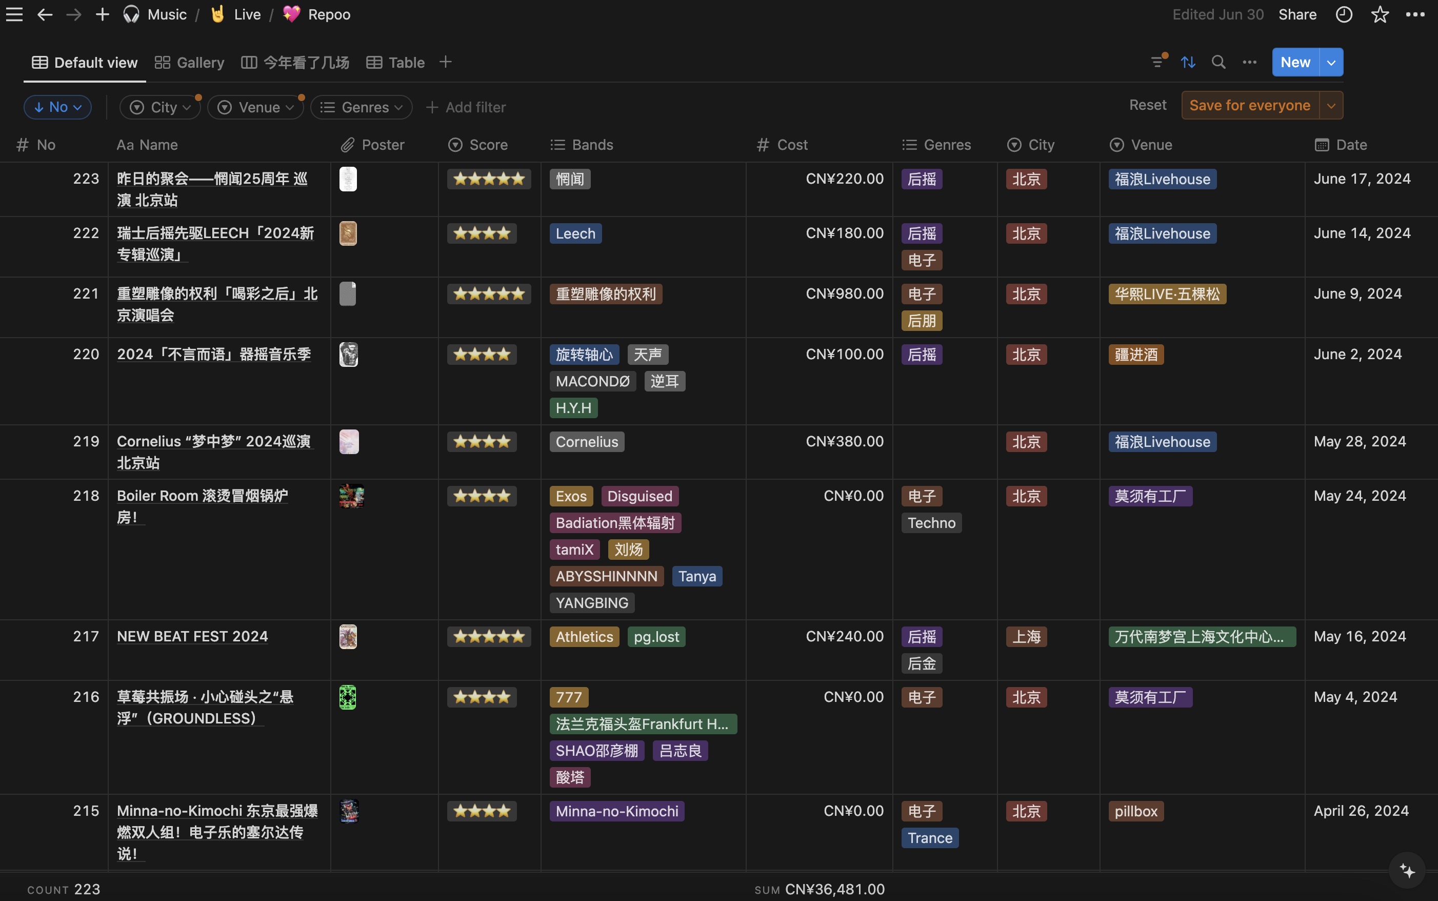Screen dimensions: 1438x901
Task: Click Save for everyone button
Action: tap(1249, 106)
